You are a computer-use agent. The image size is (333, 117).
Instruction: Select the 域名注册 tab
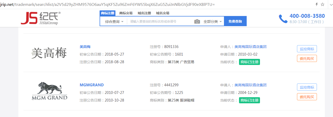[x=144, y=13]
